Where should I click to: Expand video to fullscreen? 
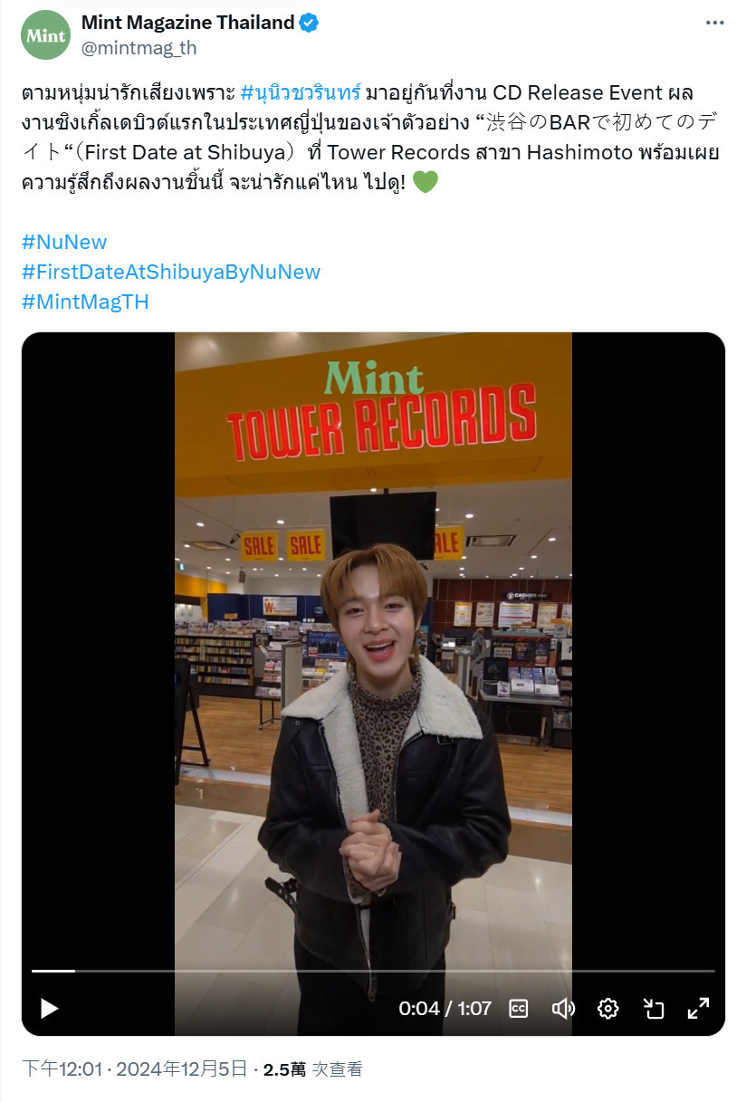pos(698,1008)
